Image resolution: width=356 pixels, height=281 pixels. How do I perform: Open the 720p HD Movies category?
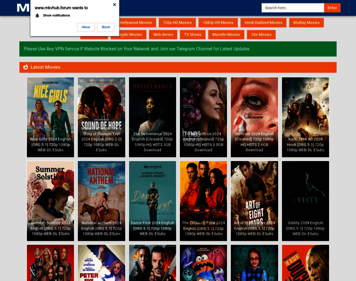coord(178,22)
